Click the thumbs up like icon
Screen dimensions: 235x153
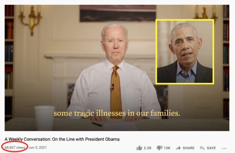(x=139, y=148)
